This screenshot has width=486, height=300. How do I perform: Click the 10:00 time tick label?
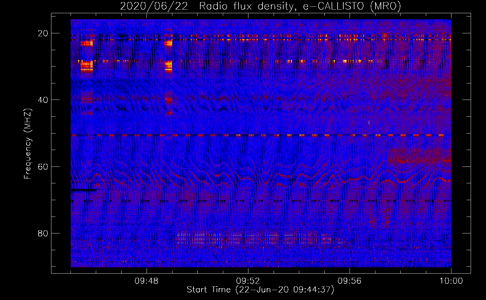[x=451, y=281]
